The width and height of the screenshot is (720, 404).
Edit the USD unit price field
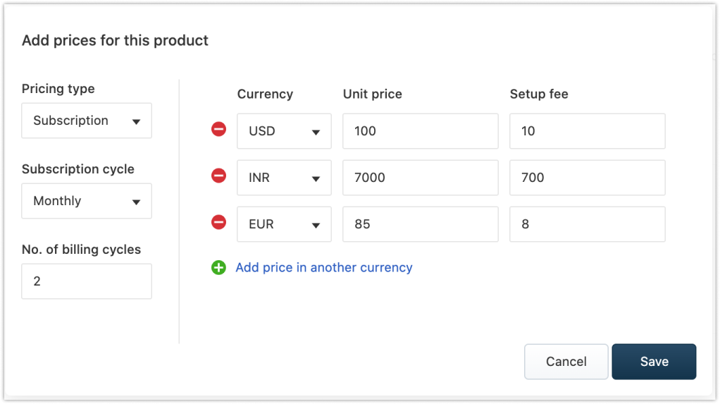[420, 131]
